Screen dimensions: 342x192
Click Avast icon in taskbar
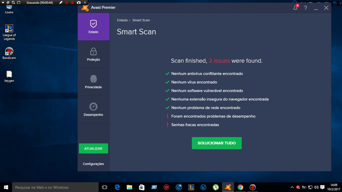click(228, 187)
